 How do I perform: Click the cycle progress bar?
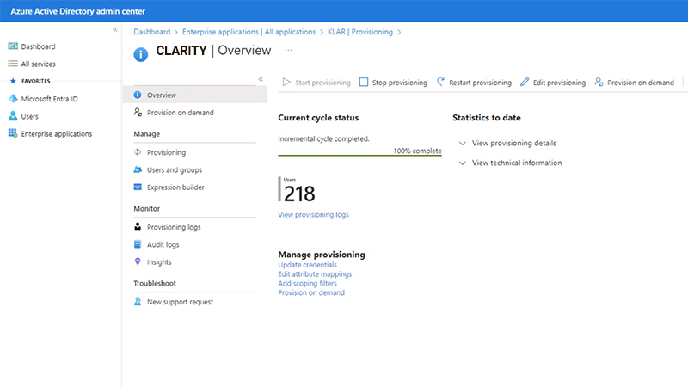(359, 155)
